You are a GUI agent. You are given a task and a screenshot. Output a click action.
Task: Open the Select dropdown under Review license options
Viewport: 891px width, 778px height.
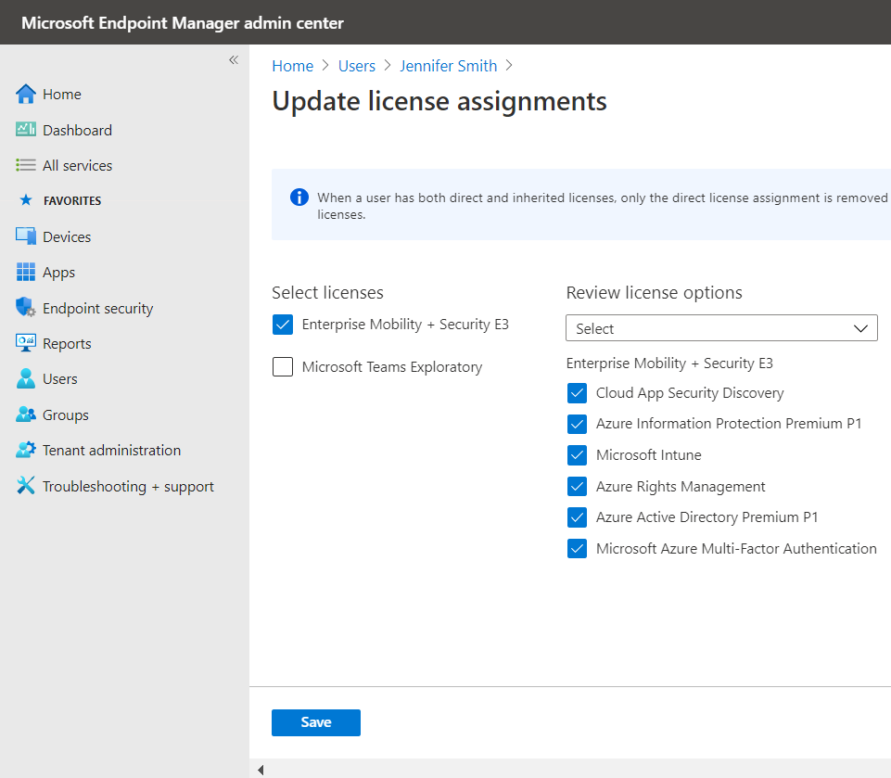coord(721,327)
